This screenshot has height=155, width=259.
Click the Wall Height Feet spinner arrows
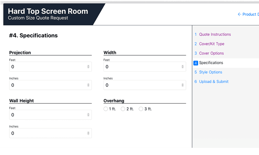tap(88, 115)
